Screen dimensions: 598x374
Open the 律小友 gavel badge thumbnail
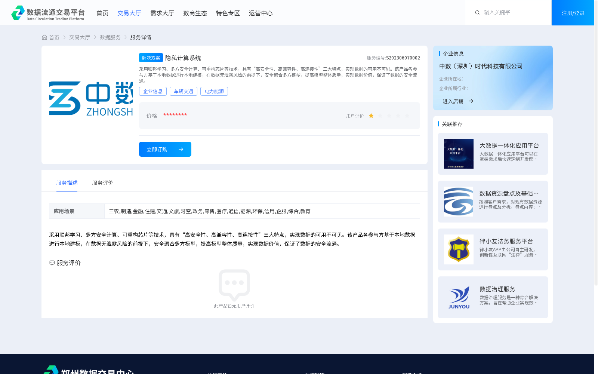[x=459, y=249]
